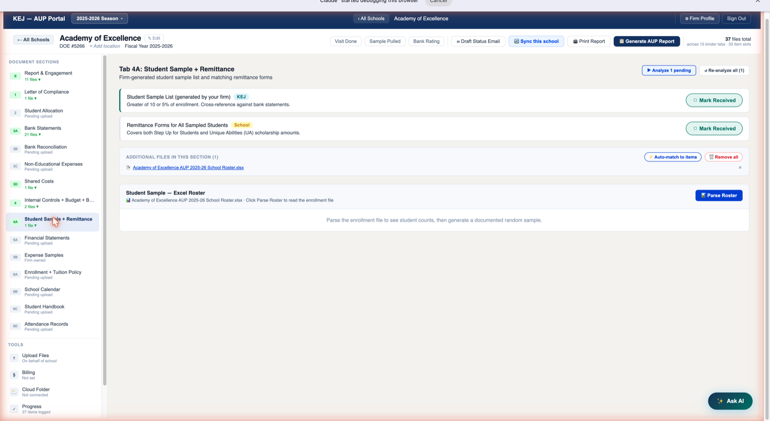
Task: Open the Student Allocation section
Action: 53,113
